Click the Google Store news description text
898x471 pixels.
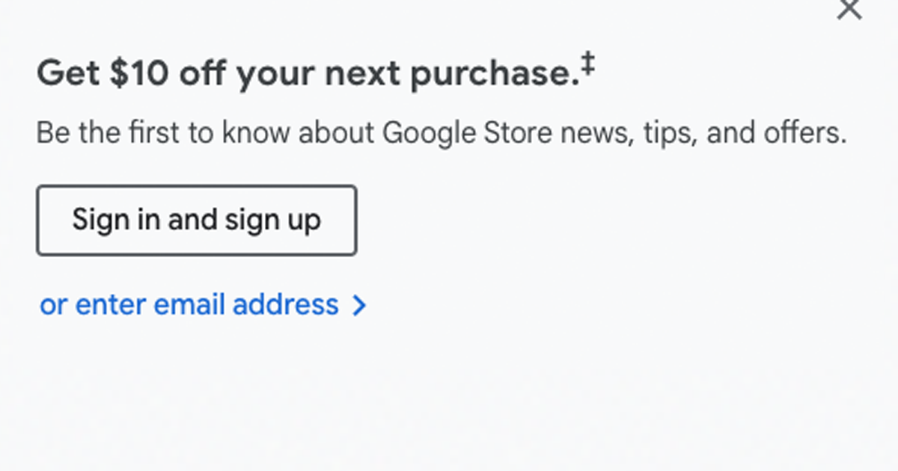point(442,132)
